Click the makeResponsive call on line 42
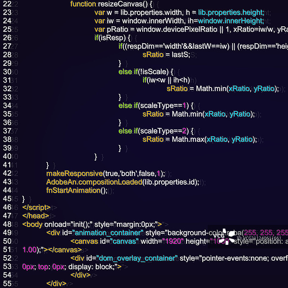The image size is (288, 288). pyautogui.click(x=75, y=174)
